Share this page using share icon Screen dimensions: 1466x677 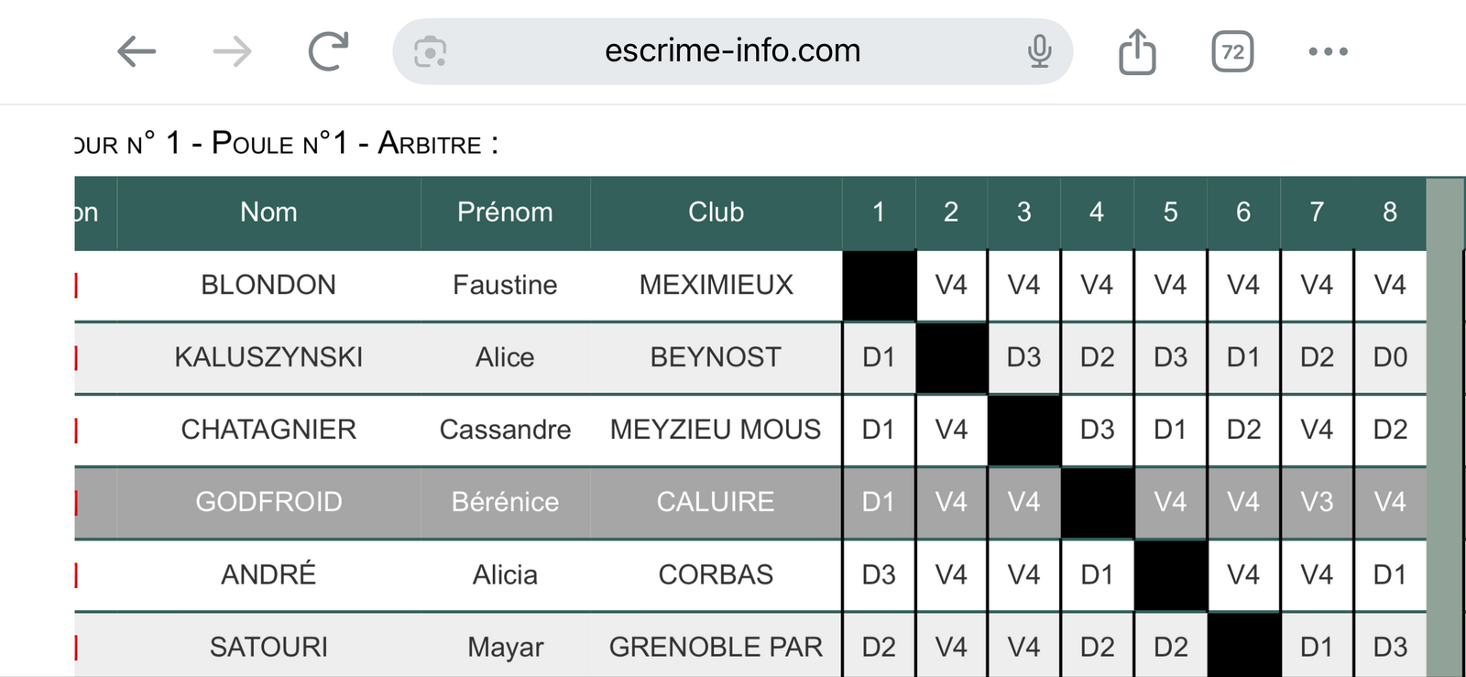point(1137,51)
